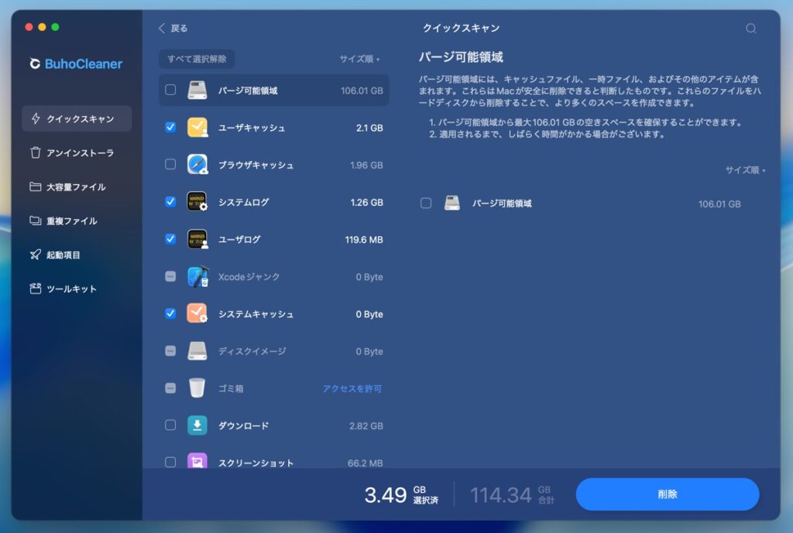The height and width of the screenshot is (533, 793).
Task: Switch to 大容量ファイル in sidebar
Action: [x=75, y=187]
